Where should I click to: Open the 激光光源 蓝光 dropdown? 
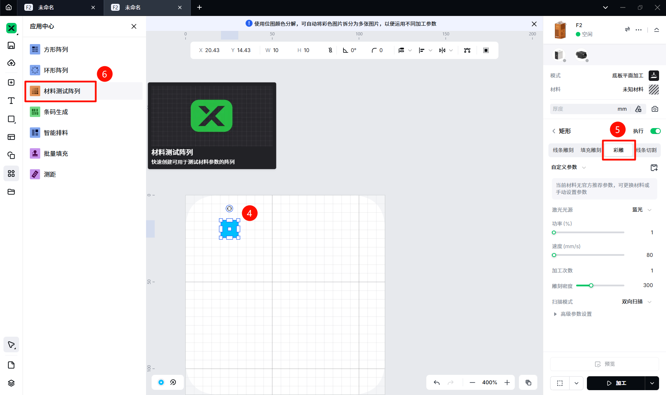point(642,210)
